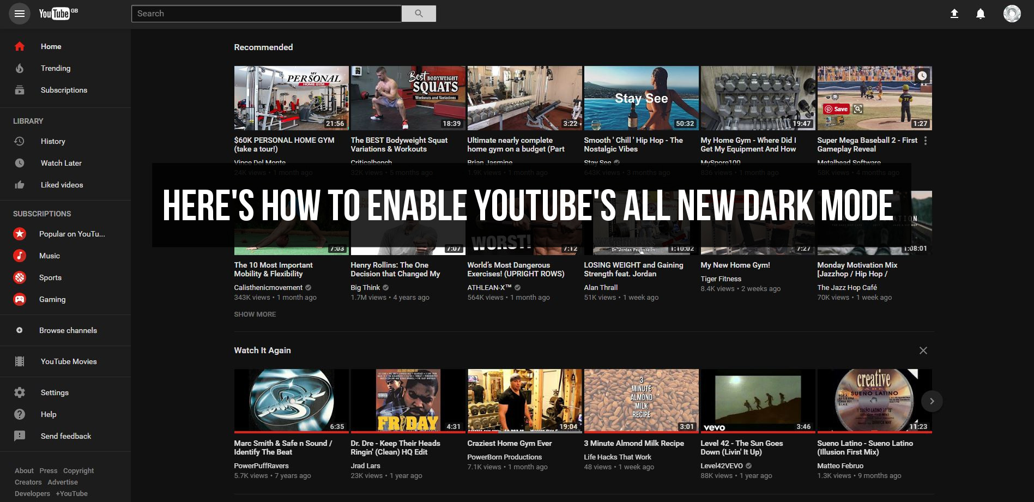Open the Stay See Hip Hop thumbnail
Viewport: 1034px width, 502px height.
[x=642, y=98]
